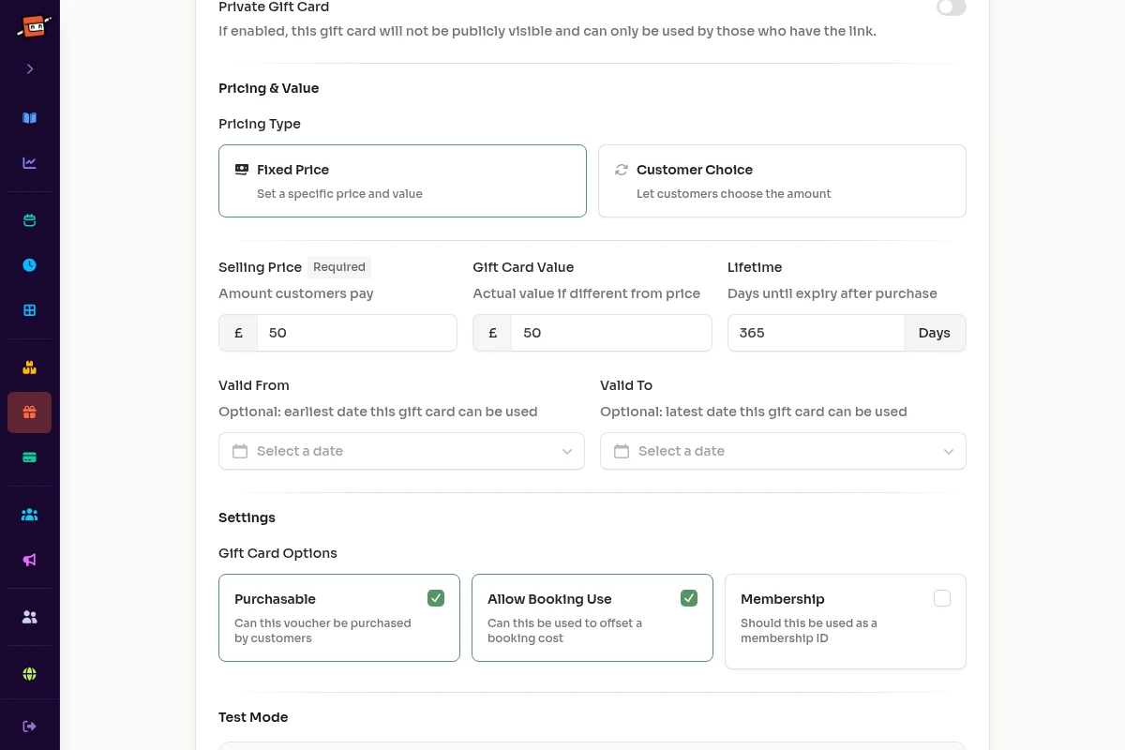The image size is (1125, 750).
Task: Open the green credit card icon
Action: coord(30,457)
